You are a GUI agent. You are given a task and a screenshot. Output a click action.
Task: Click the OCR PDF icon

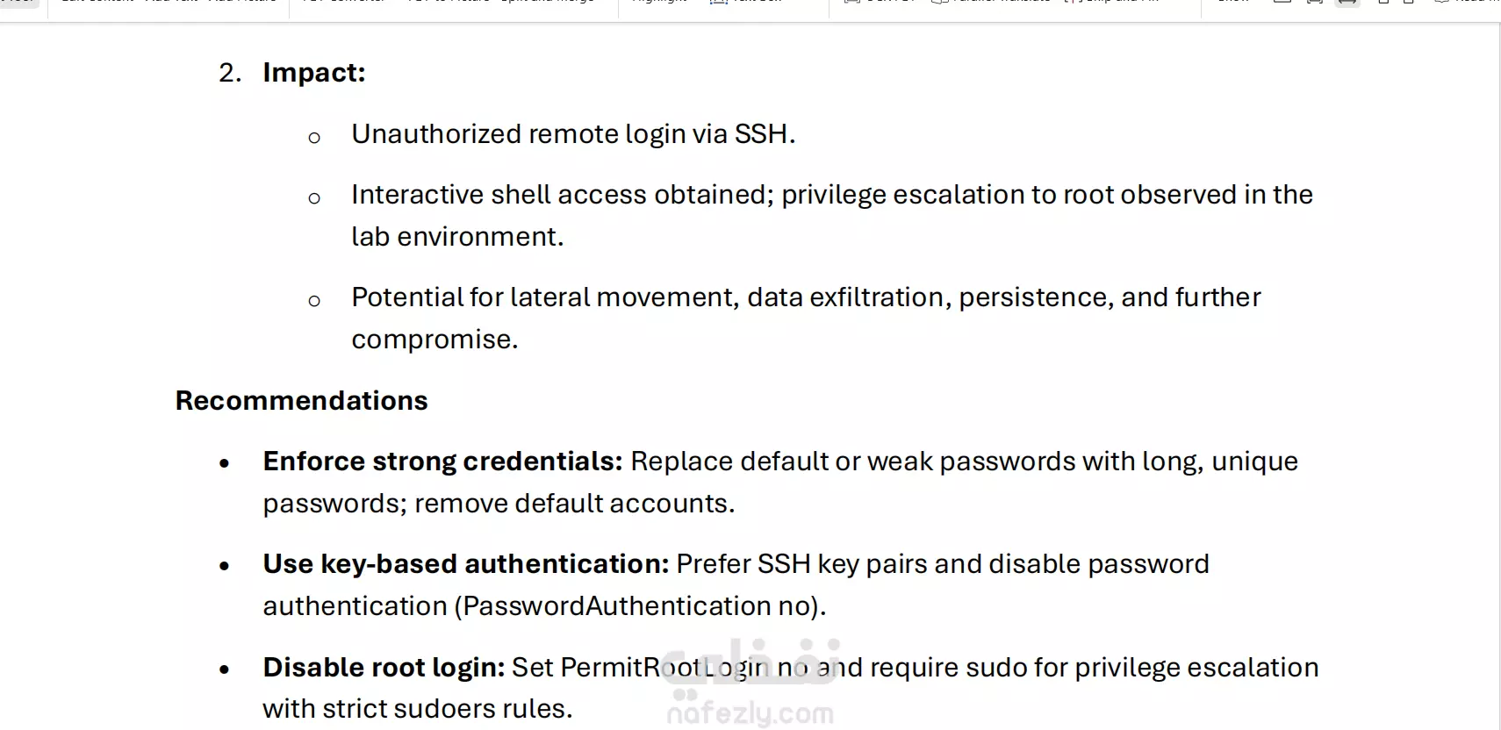tap(851, 2)
